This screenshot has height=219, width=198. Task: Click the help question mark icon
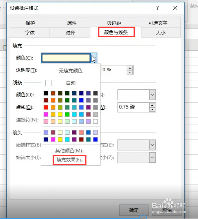click(158, 8)
